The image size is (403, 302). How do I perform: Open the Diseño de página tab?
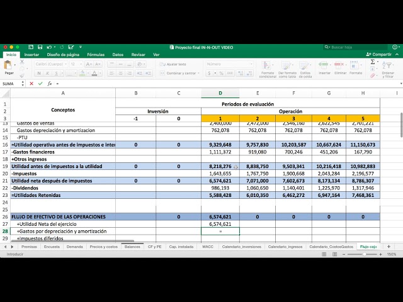coord(63,55)
